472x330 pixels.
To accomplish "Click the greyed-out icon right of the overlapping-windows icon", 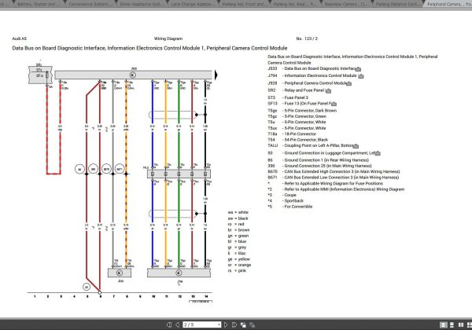I will point(252,324).
